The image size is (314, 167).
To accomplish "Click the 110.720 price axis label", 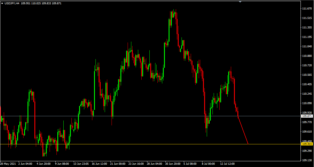I will [x=307, y=65].
